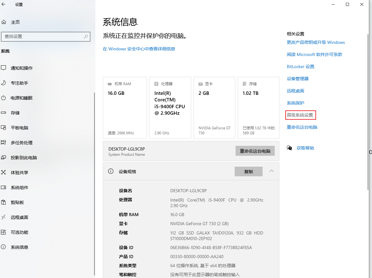Click the back arrow icon

pyautogui.click(x=4, y=5)
